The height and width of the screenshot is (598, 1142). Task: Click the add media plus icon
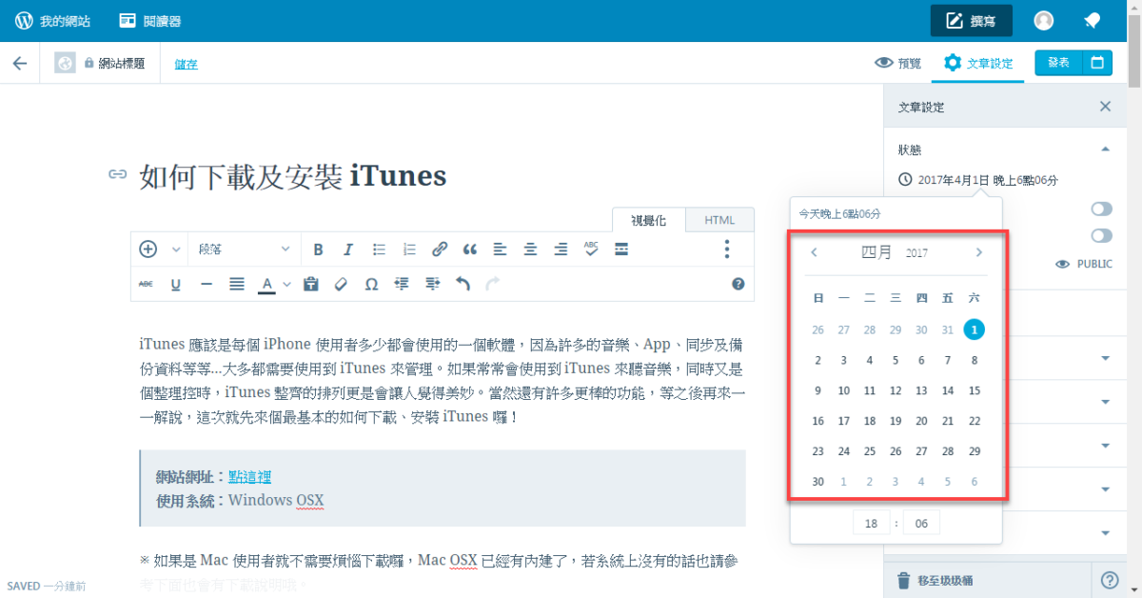(x=148, y=249)
